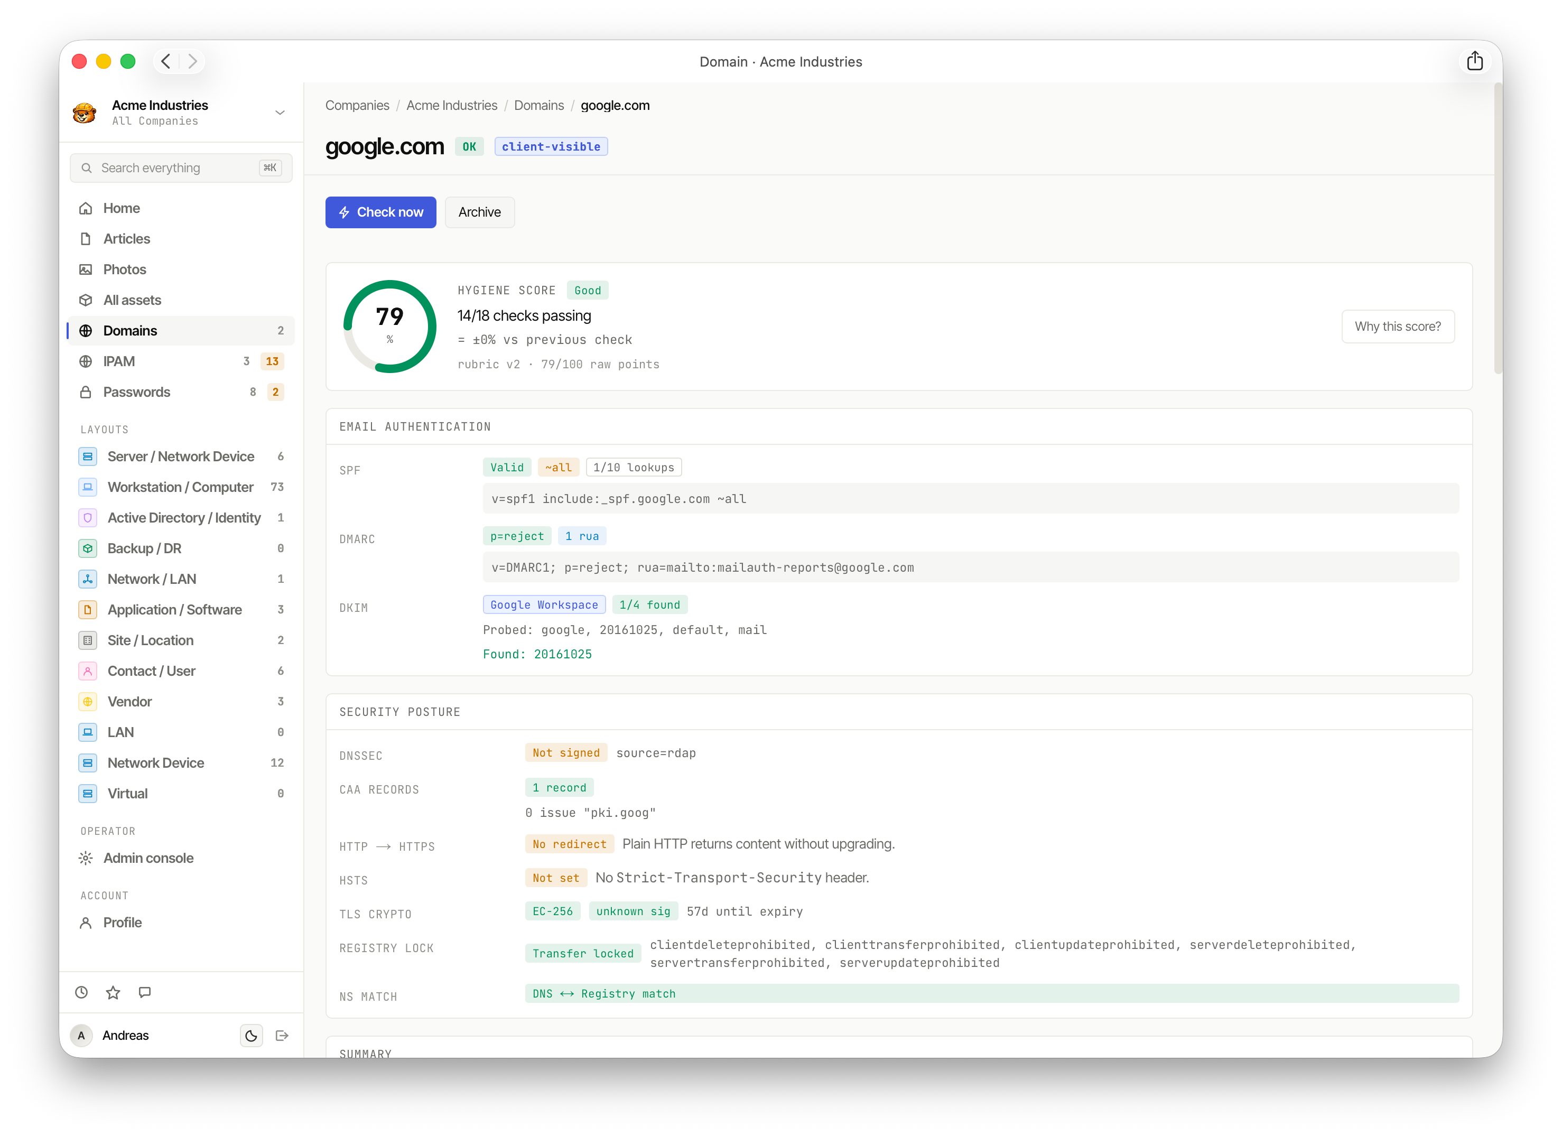
Task: Click the Acme Industries breadcrumb link
Action: tap(452, 105)
